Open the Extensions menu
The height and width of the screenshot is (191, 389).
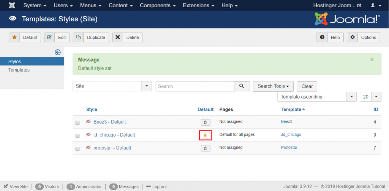[198, 6]
